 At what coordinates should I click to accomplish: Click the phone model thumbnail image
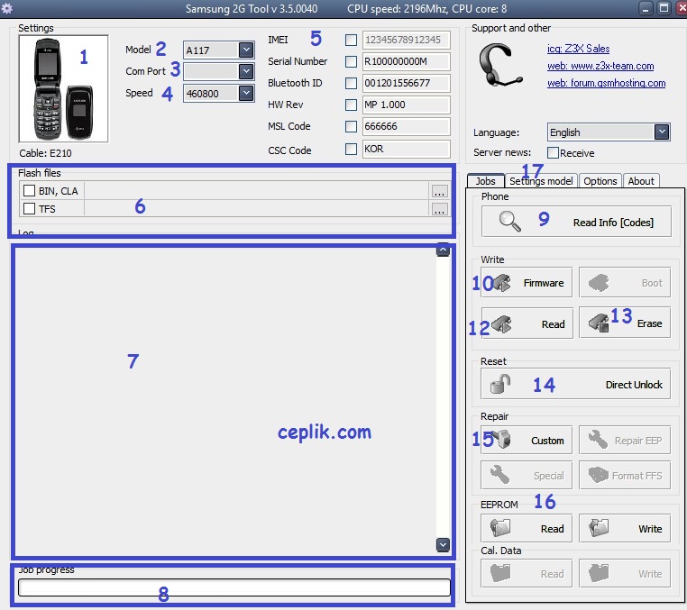coord(63,89)
